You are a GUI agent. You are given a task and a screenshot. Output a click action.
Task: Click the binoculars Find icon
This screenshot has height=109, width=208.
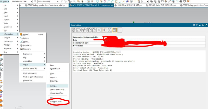coord(109,30)
